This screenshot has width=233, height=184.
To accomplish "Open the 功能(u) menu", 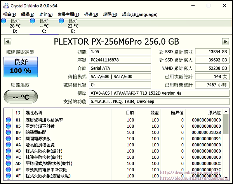I will (46, 14).
